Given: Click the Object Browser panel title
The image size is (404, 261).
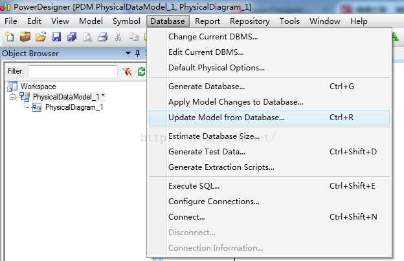Looking at the screenshot, I should point(30,54).
